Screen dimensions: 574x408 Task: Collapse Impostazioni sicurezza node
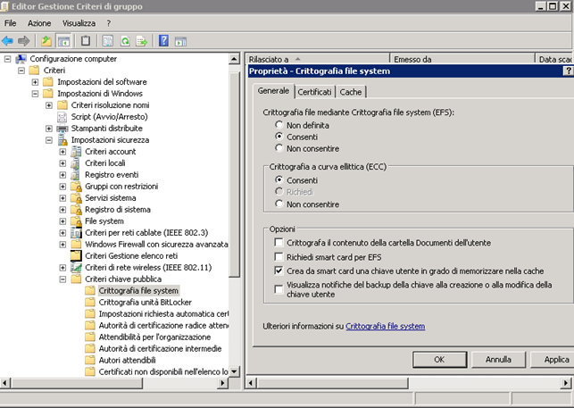click(49, 140)
